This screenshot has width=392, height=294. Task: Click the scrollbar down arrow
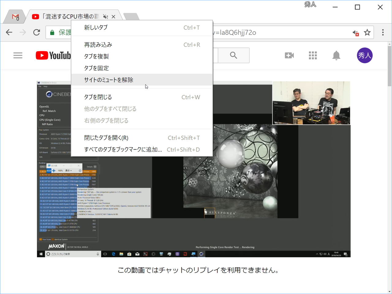[390, 292]
